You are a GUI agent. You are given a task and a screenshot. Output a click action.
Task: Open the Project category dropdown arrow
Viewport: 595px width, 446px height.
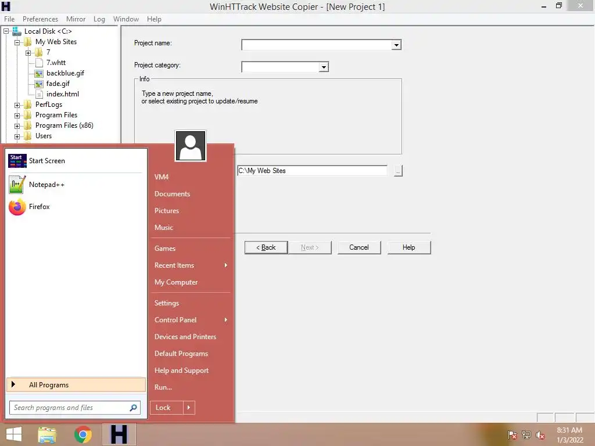point(323,67)
